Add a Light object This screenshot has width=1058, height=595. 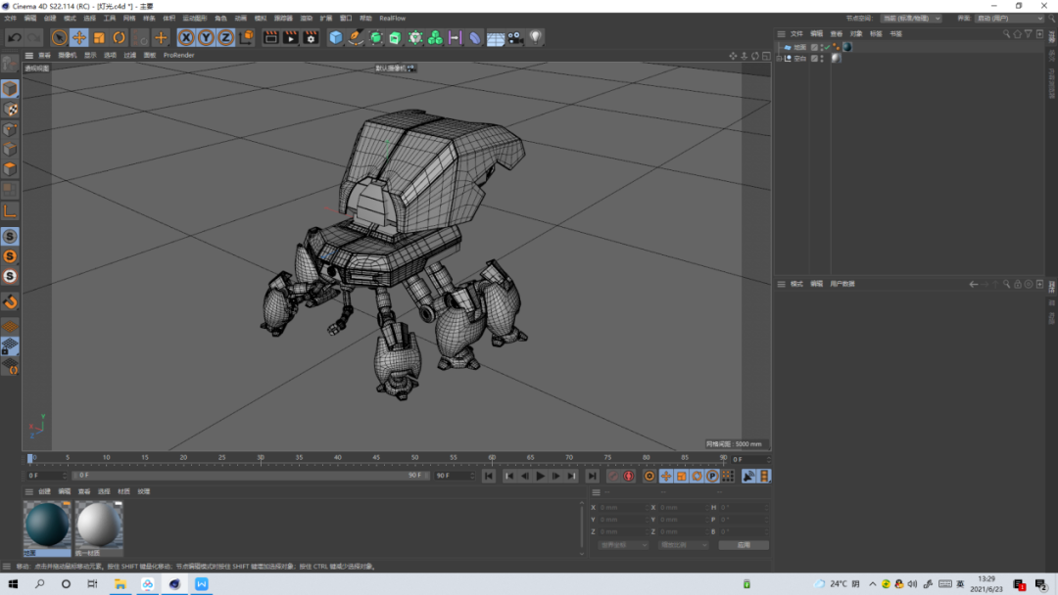point(535,38)
